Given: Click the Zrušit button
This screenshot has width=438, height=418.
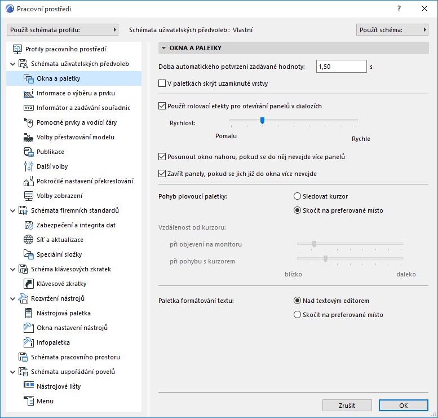Looking at the screenshot, I should [347, 406].
